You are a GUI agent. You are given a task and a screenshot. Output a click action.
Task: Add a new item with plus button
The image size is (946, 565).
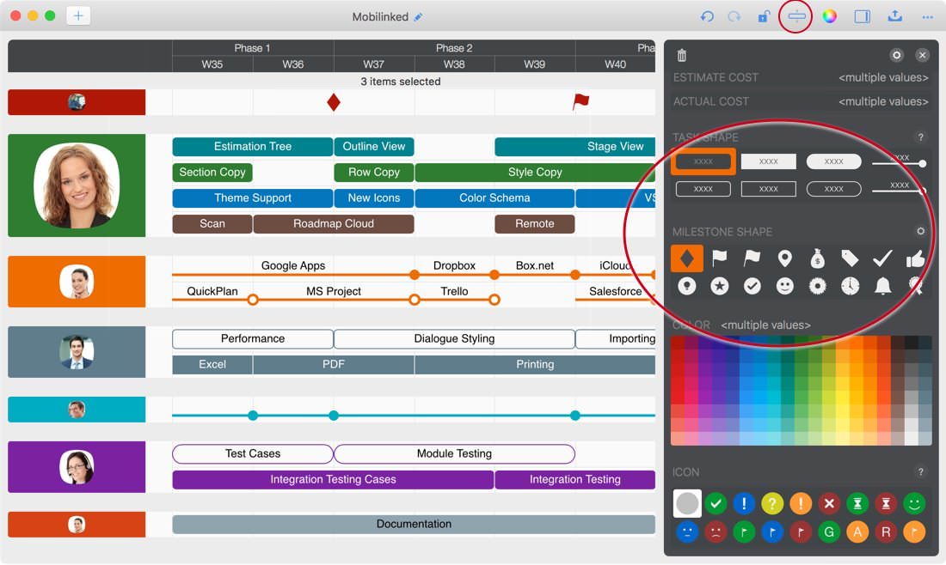[77, 16]
